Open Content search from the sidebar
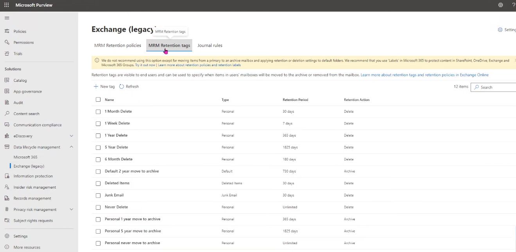The height and width of the screenshot is (252, 516). pos(27,113)
